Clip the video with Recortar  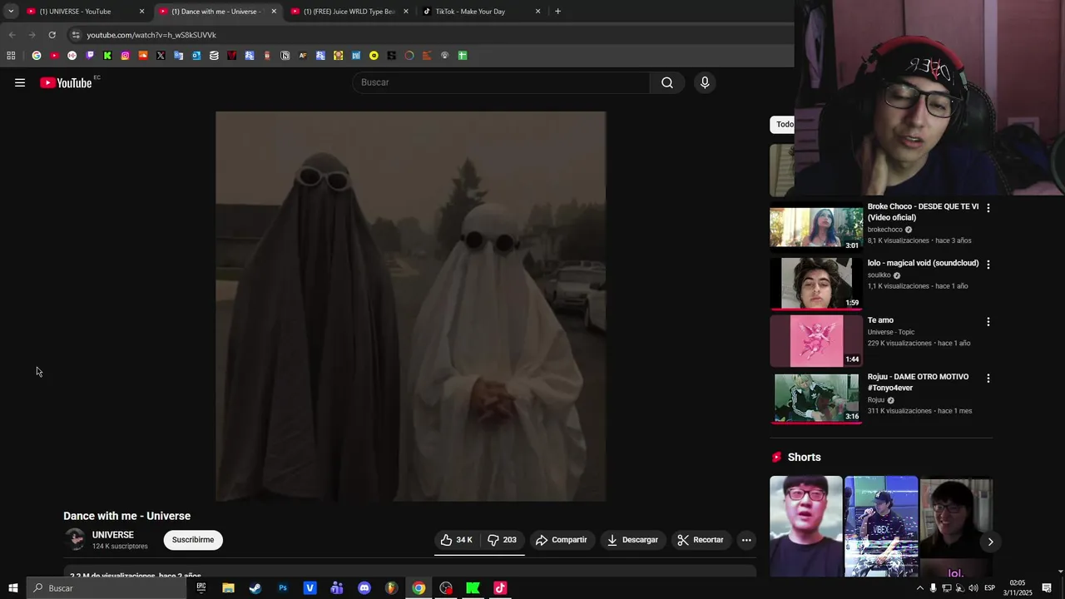click(701, 540)
